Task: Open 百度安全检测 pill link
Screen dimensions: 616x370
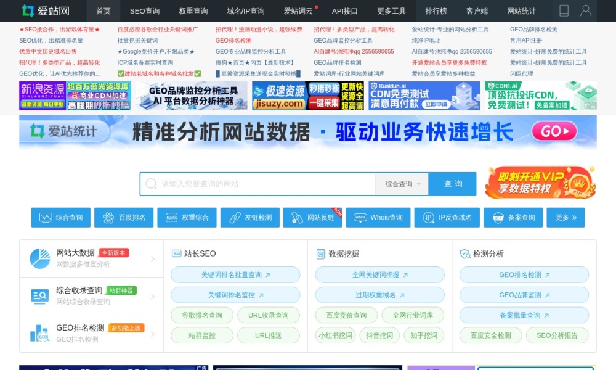Action: (x=491, y=335)
